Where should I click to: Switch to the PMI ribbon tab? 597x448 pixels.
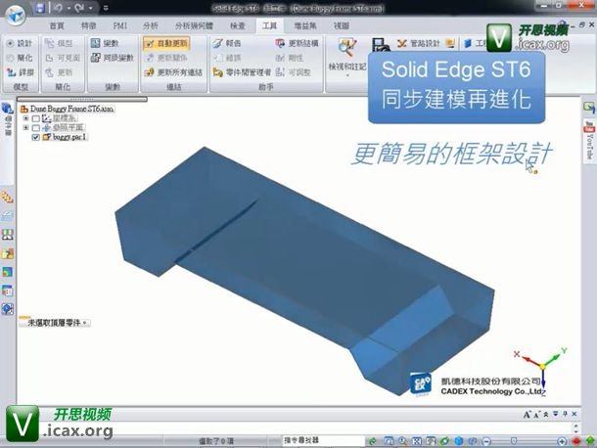[120, 25]
